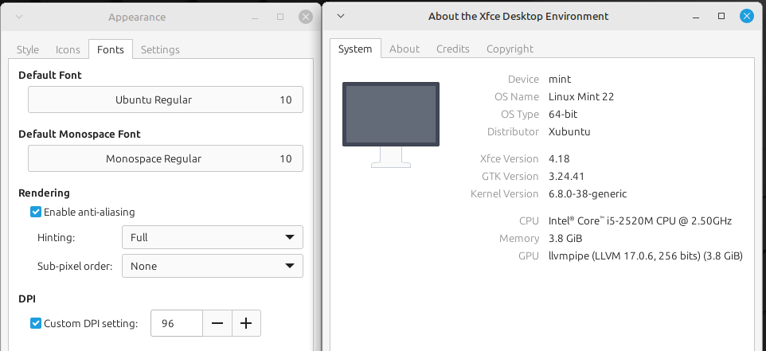Select the Fonts tab
The width and height of the screenshot is (766, 351).
click(111, 49)
